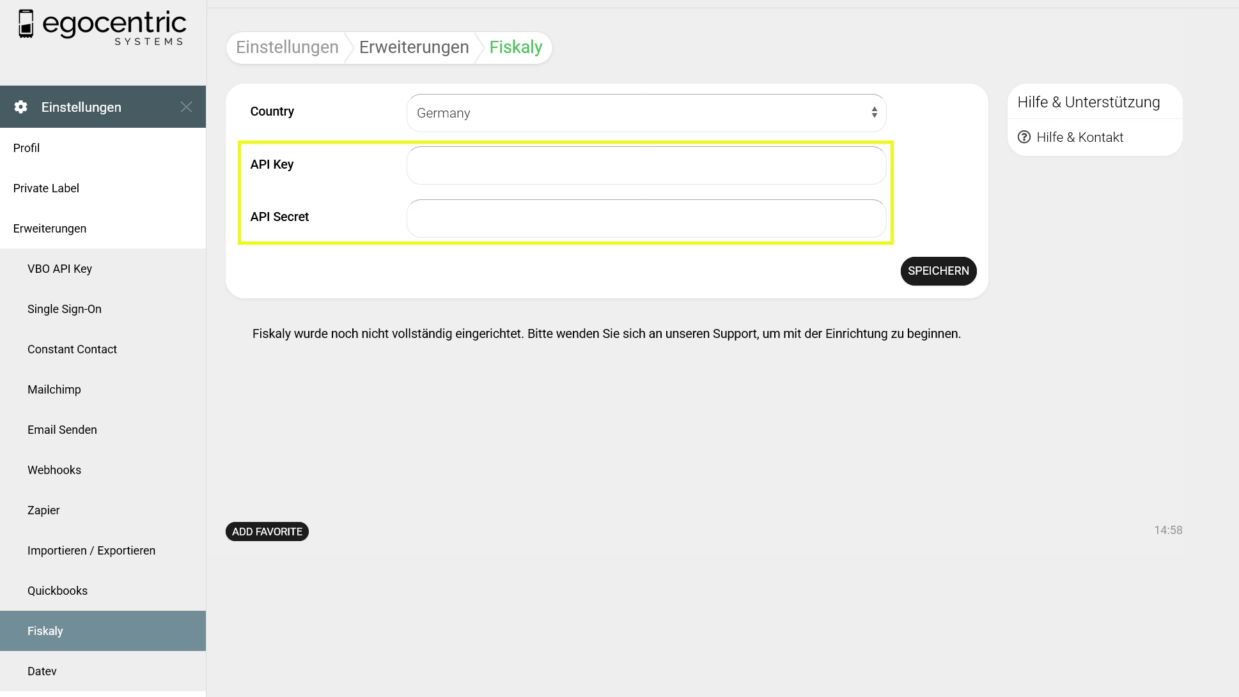The height and width of the screenshot is (697, 1239).
Task: Click into the API Key field
Action: [646, 165]
